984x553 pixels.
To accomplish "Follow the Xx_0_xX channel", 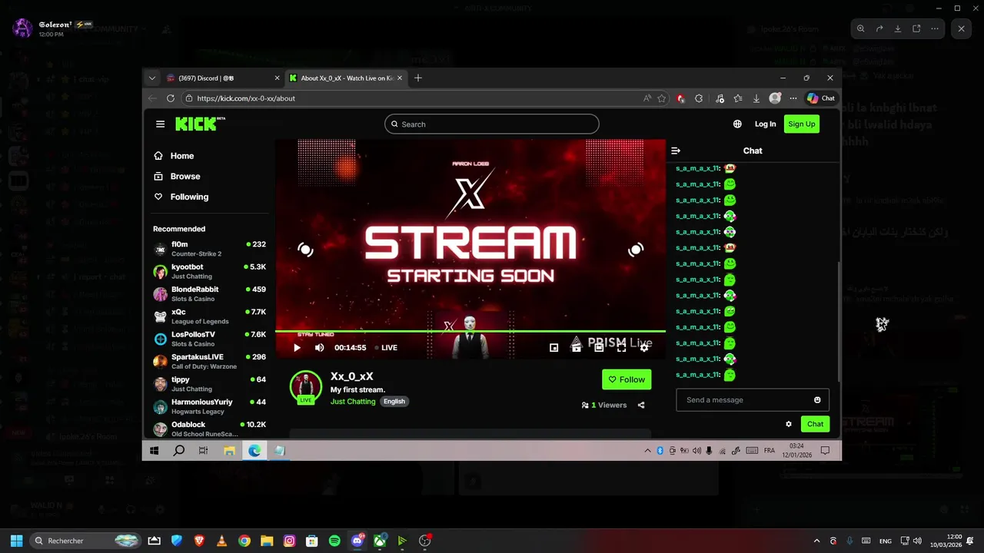I will click(x=627, y=379).
